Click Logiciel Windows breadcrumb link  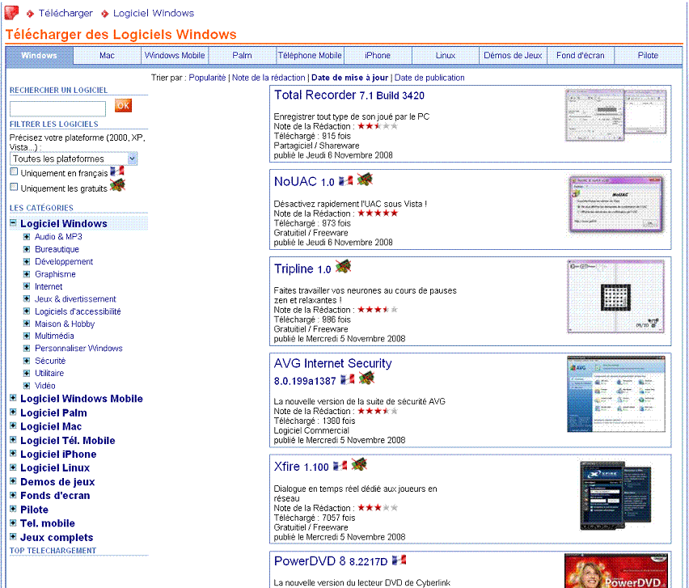point(154,13)
